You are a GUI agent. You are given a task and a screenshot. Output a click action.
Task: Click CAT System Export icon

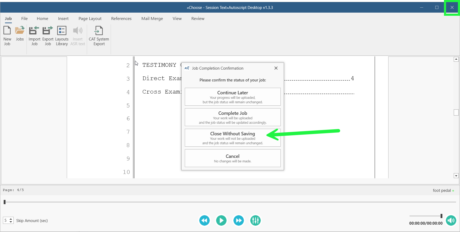[x=99, y=31]
